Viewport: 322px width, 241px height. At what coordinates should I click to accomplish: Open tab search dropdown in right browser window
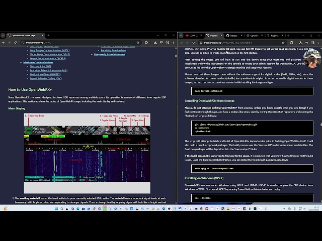tap(181, 36)
